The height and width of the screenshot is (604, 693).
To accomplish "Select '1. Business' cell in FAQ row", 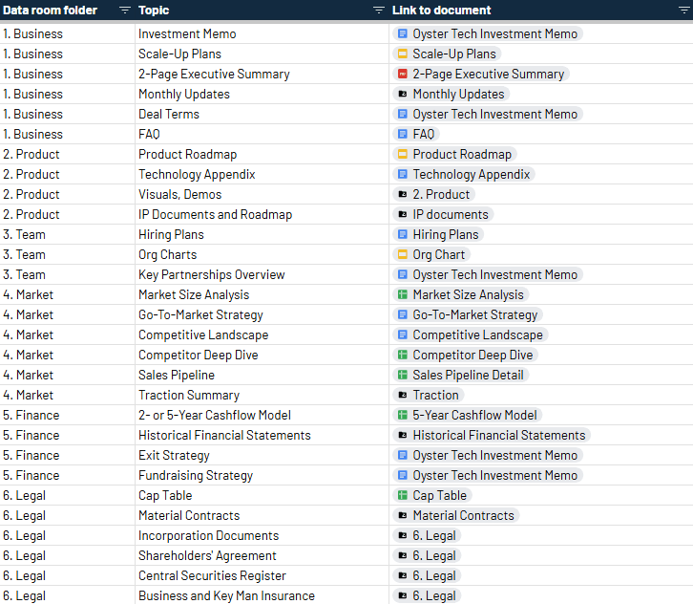I will pos(67,134).
